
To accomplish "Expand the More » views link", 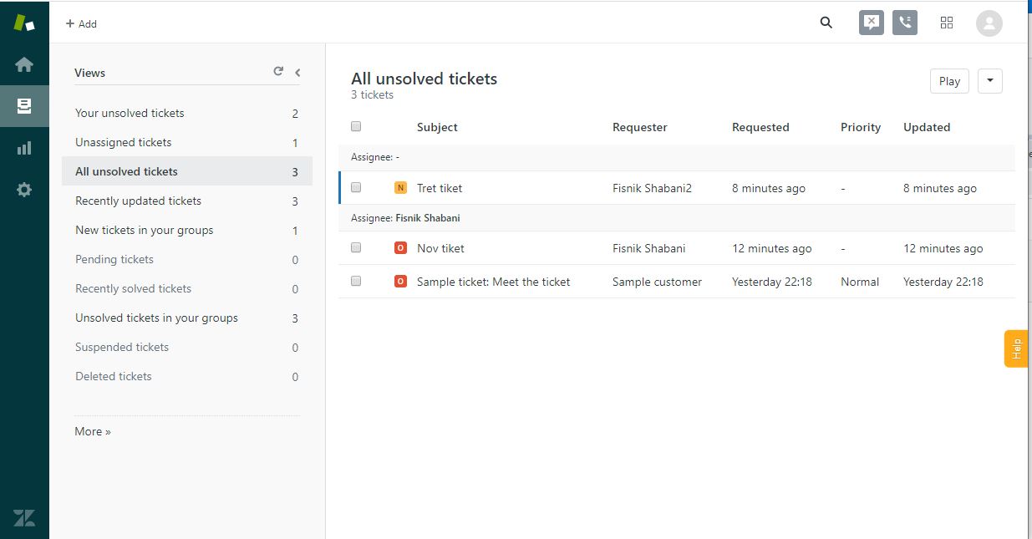I will click(x=93, y=431).
